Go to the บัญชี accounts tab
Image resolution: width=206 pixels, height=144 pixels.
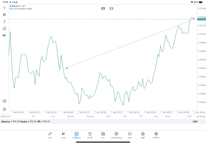point(143,135)
